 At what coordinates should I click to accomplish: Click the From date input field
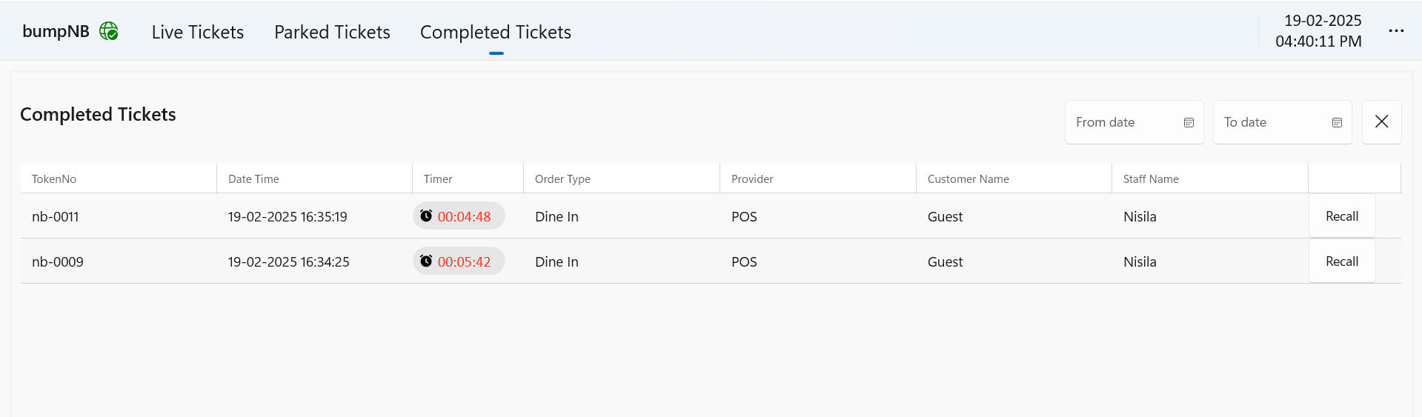1123,123
